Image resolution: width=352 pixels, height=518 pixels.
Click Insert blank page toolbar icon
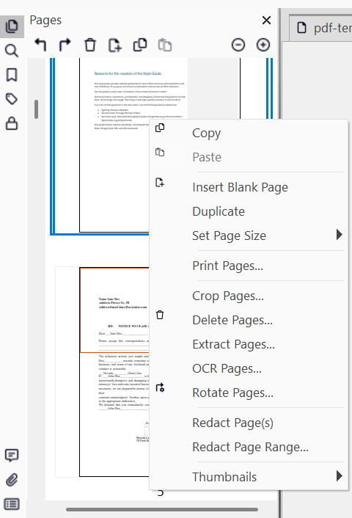click(x=115, y=45)
